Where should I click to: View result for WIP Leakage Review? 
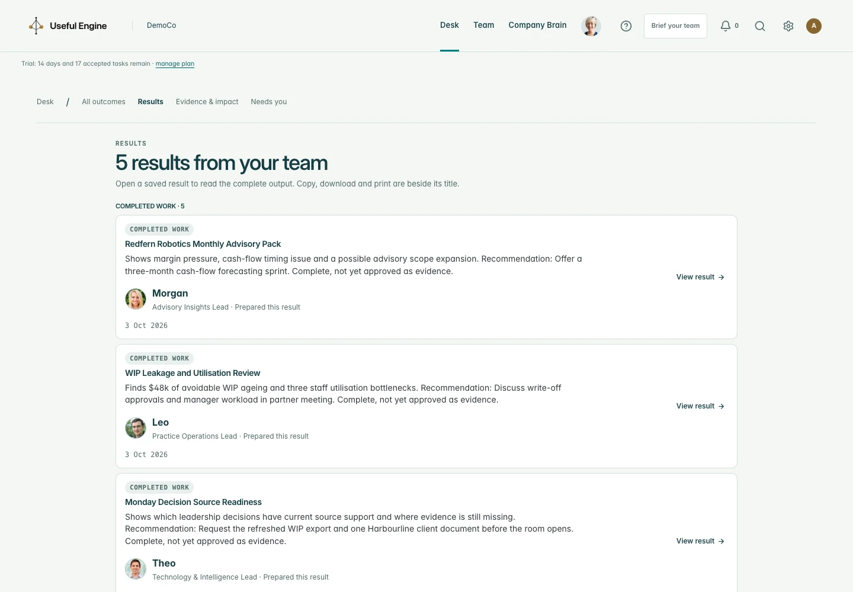(700, 406)
